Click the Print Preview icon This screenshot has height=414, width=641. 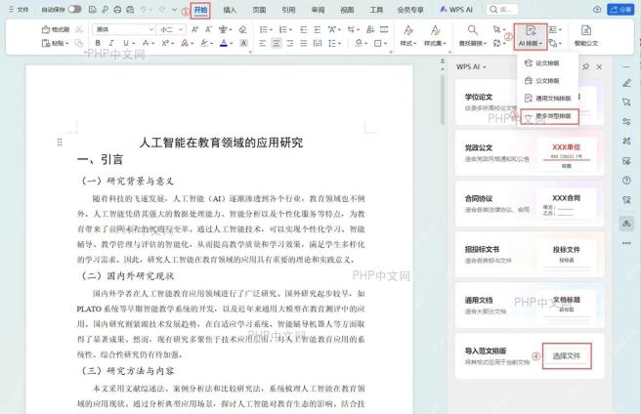[130, 9]
